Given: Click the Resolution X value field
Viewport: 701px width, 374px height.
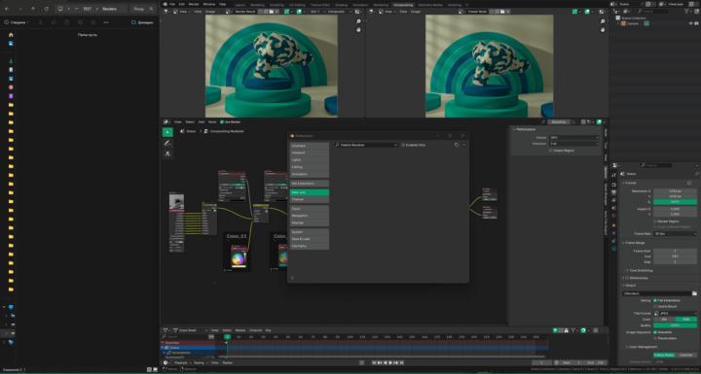Looking at the screenshot, I should (675, 191).
